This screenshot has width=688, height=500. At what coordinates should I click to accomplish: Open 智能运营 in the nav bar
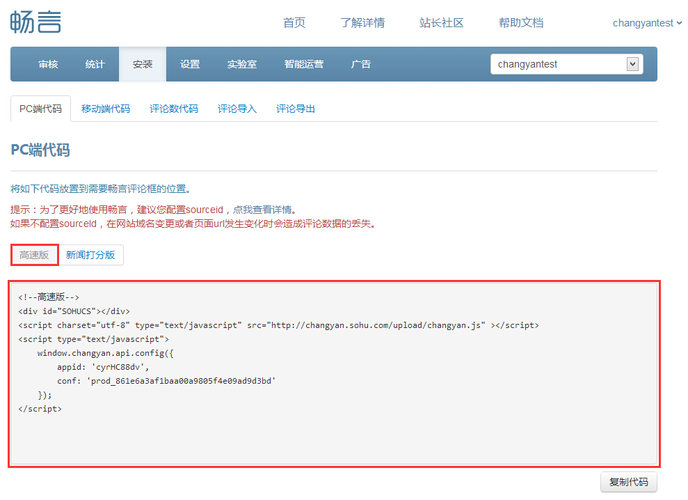point(304,64)
